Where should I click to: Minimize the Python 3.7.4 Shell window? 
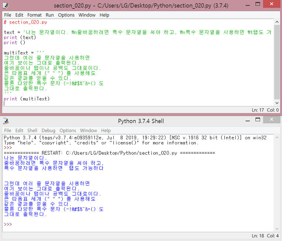pos(248,121)
